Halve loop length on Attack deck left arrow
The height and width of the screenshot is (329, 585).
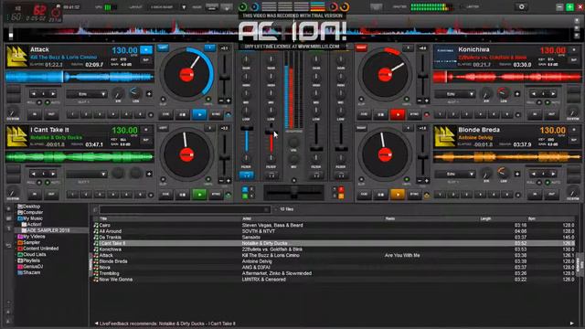click(x=34, y=94)
